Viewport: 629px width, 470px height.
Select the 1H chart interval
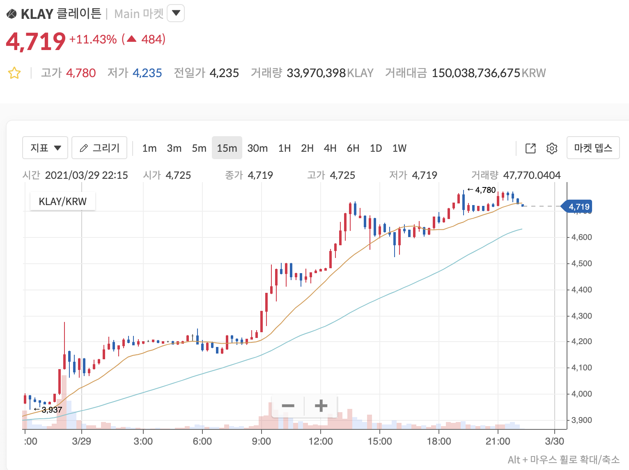point(285,148)
